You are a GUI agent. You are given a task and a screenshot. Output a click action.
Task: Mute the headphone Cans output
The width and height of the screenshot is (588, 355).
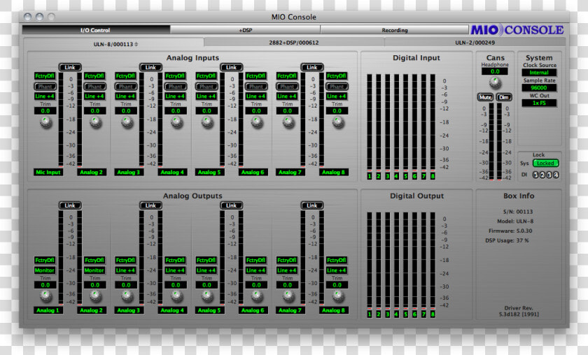[x=485, y=97]
